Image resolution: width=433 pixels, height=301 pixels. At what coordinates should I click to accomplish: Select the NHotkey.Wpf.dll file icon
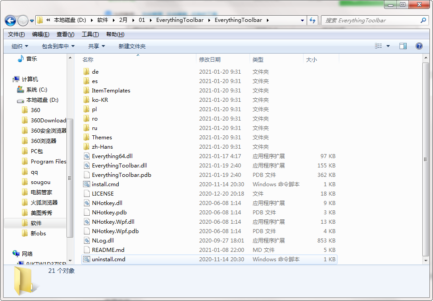point(87,222)
